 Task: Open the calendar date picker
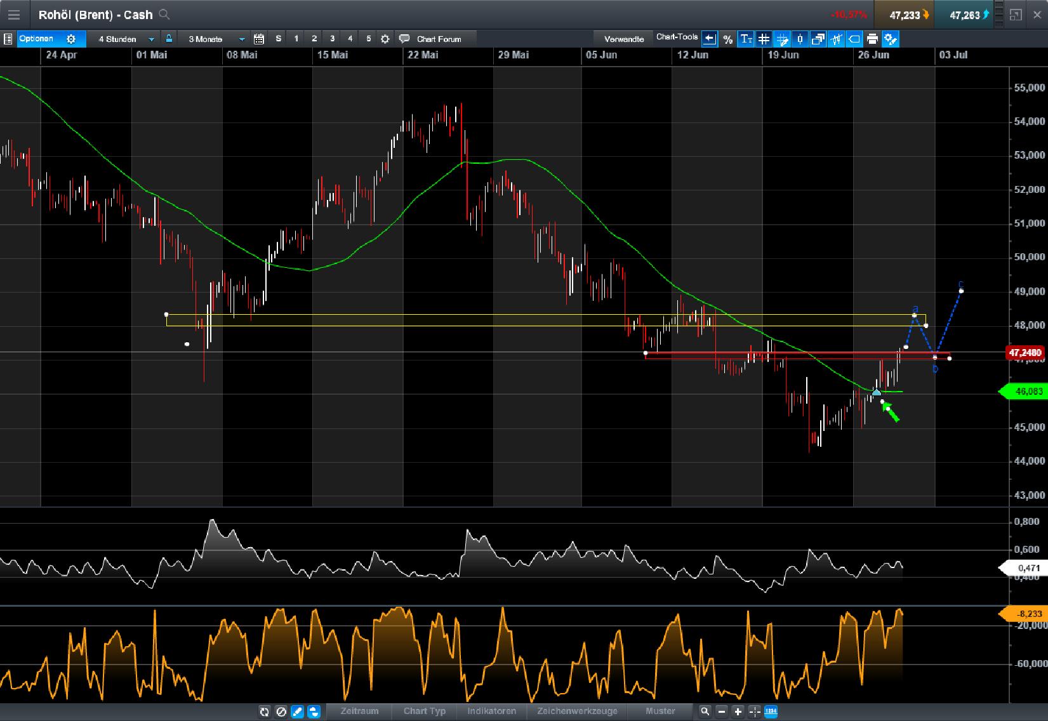coord(259,39)
